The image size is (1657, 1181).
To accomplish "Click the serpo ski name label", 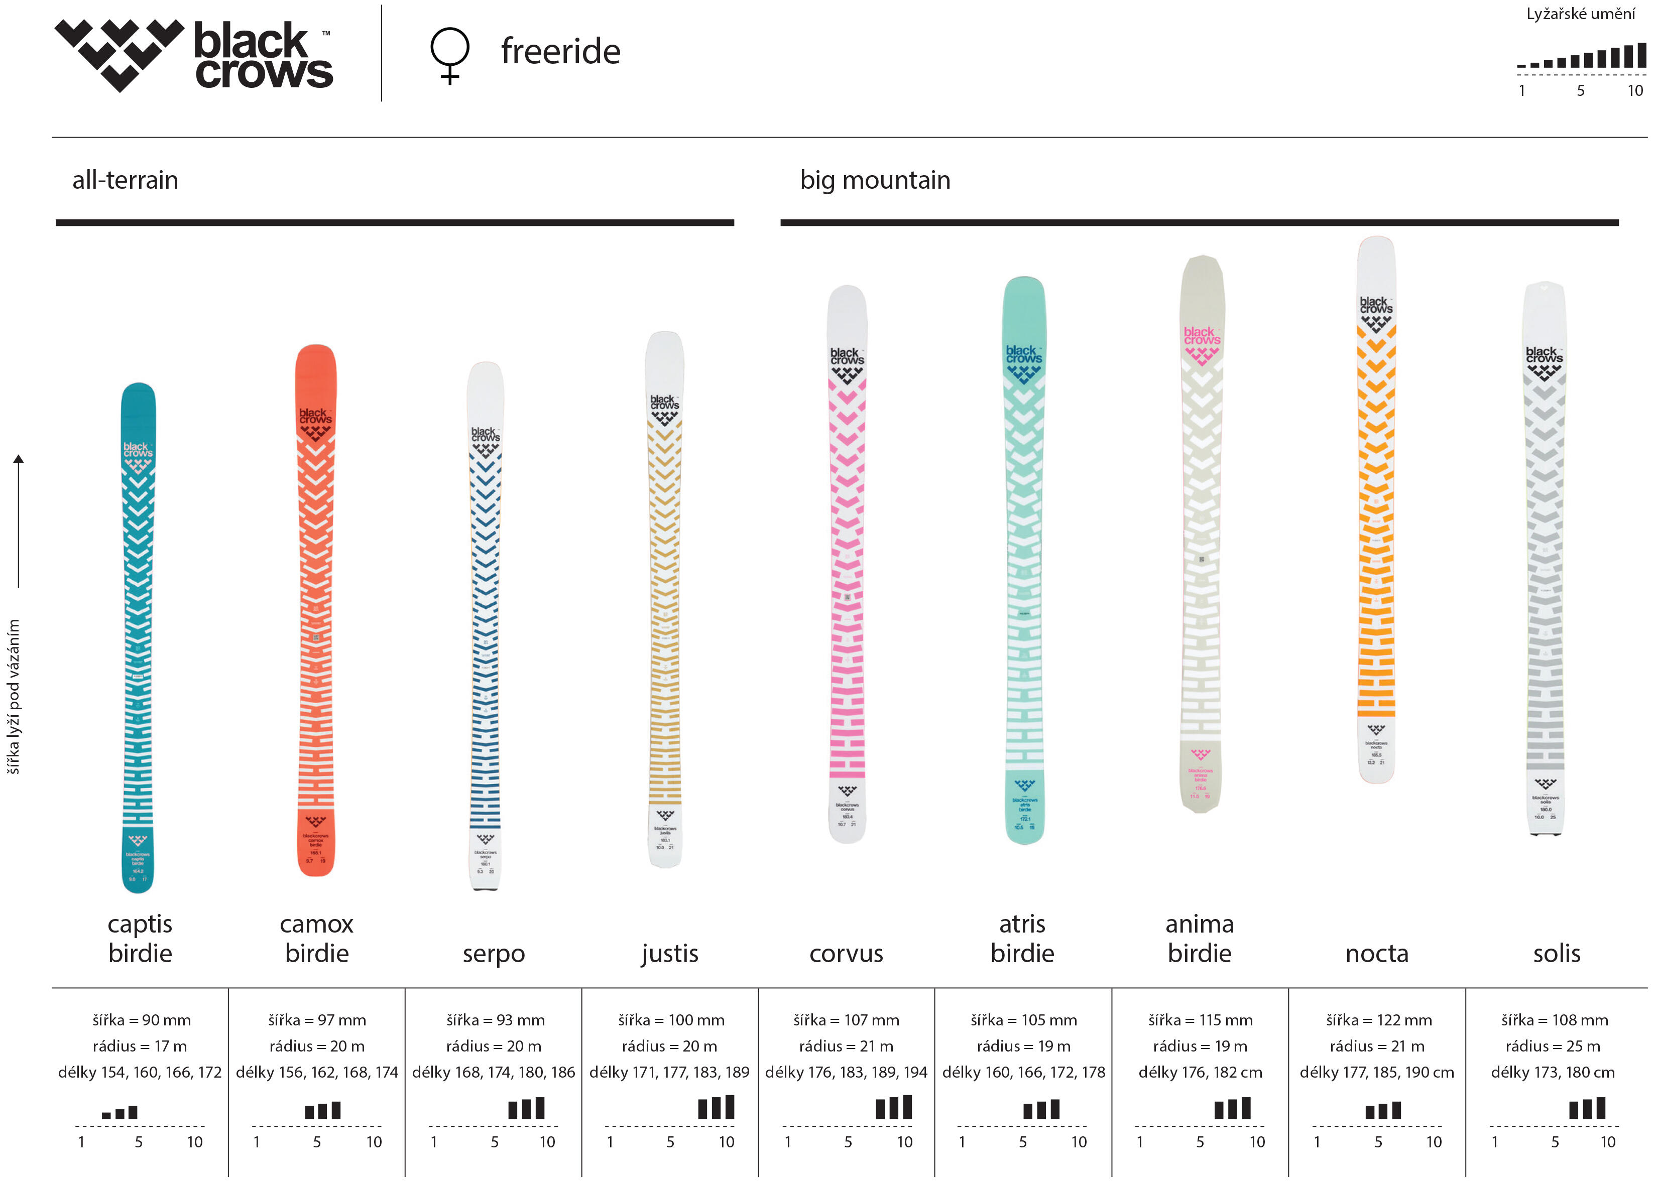I will (x=493, y=953).
